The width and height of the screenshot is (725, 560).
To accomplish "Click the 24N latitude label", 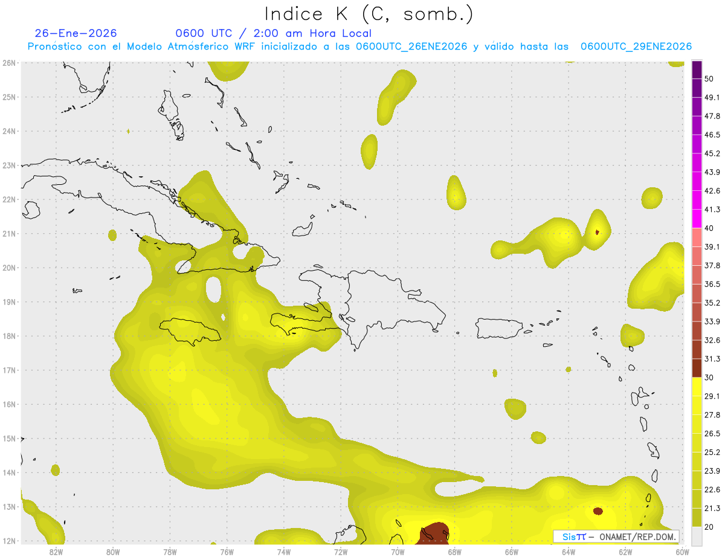I will [9, 131].
